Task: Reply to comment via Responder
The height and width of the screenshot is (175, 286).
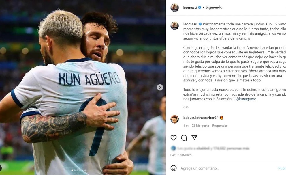Action: 220,126
